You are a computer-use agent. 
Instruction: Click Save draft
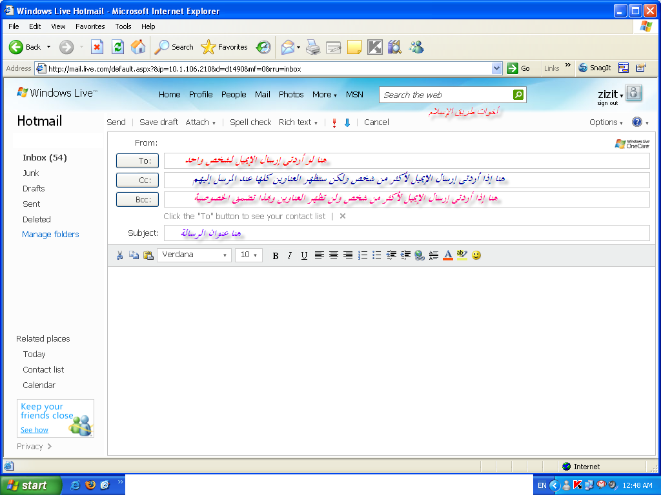159,122
